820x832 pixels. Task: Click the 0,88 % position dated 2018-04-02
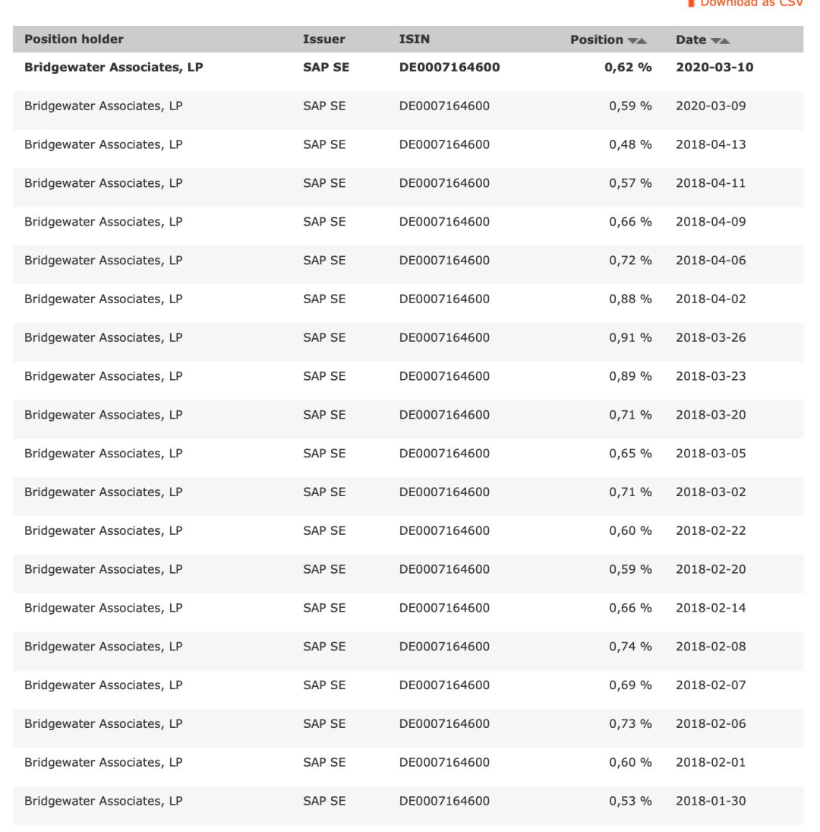coord(630,299)
